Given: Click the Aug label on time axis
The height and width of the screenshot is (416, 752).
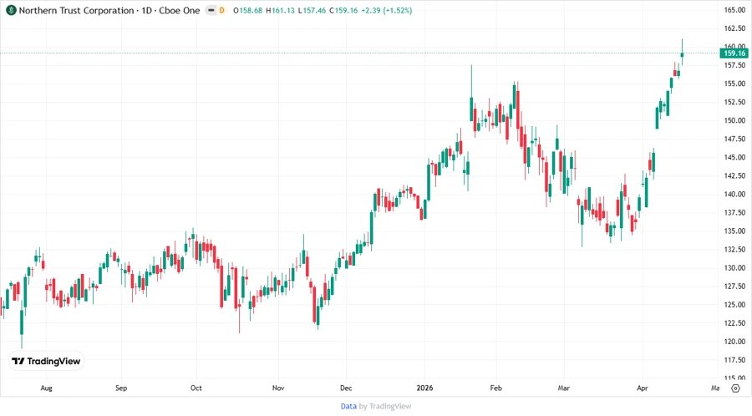Looking at the screenshot, I should coord(46,388).
